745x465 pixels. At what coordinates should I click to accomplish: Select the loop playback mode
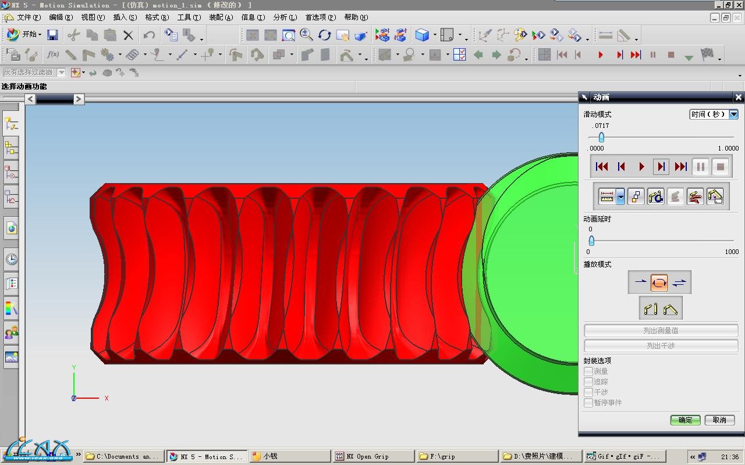click(x=659, y=282)
